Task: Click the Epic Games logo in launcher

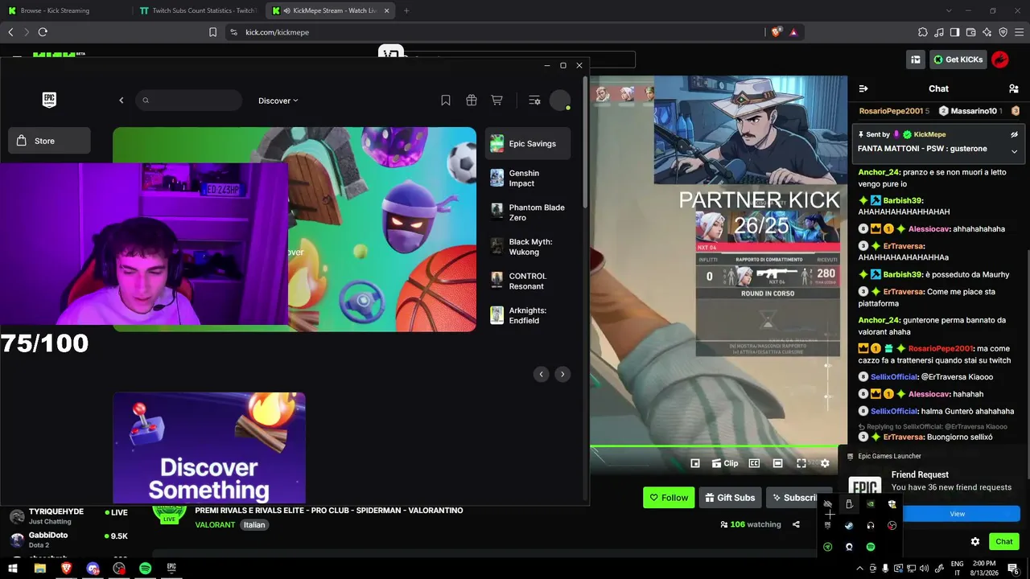Action: 49,100
